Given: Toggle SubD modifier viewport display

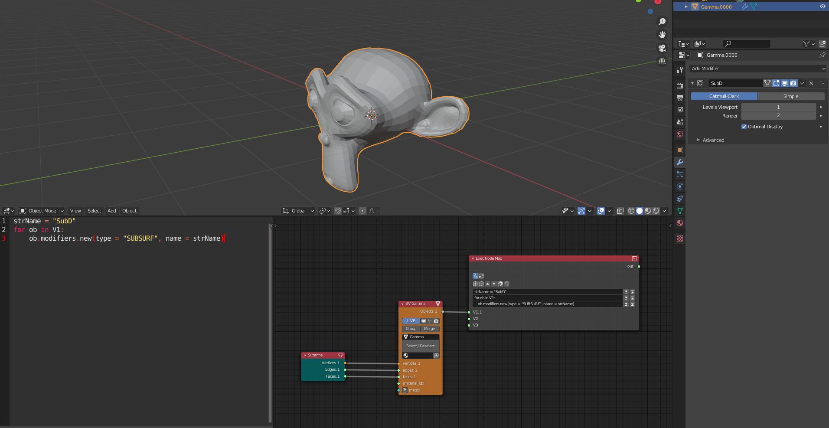Looking at the screenshot, I should (x=785, y=83).
